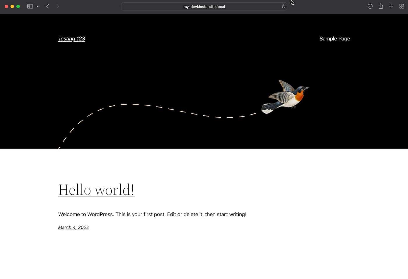Image resolution: width=408 pixels, height=279 pixels.
Task: Go back to the previous page
Action: pos(48,6)
